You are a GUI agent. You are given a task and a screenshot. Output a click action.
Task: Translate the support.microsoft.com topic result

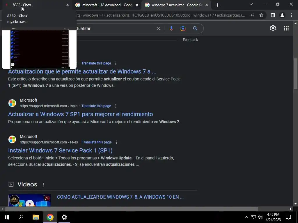pyautogui.click(x=96, y=106)
